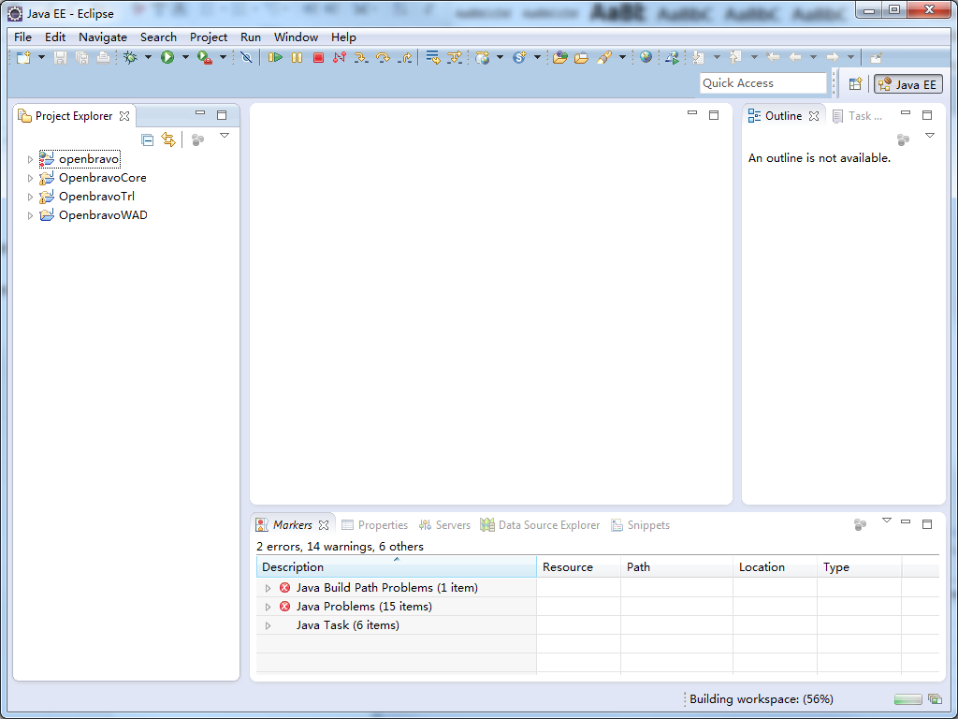
Task: Click the Step Into icon
Action: [361, 57]
